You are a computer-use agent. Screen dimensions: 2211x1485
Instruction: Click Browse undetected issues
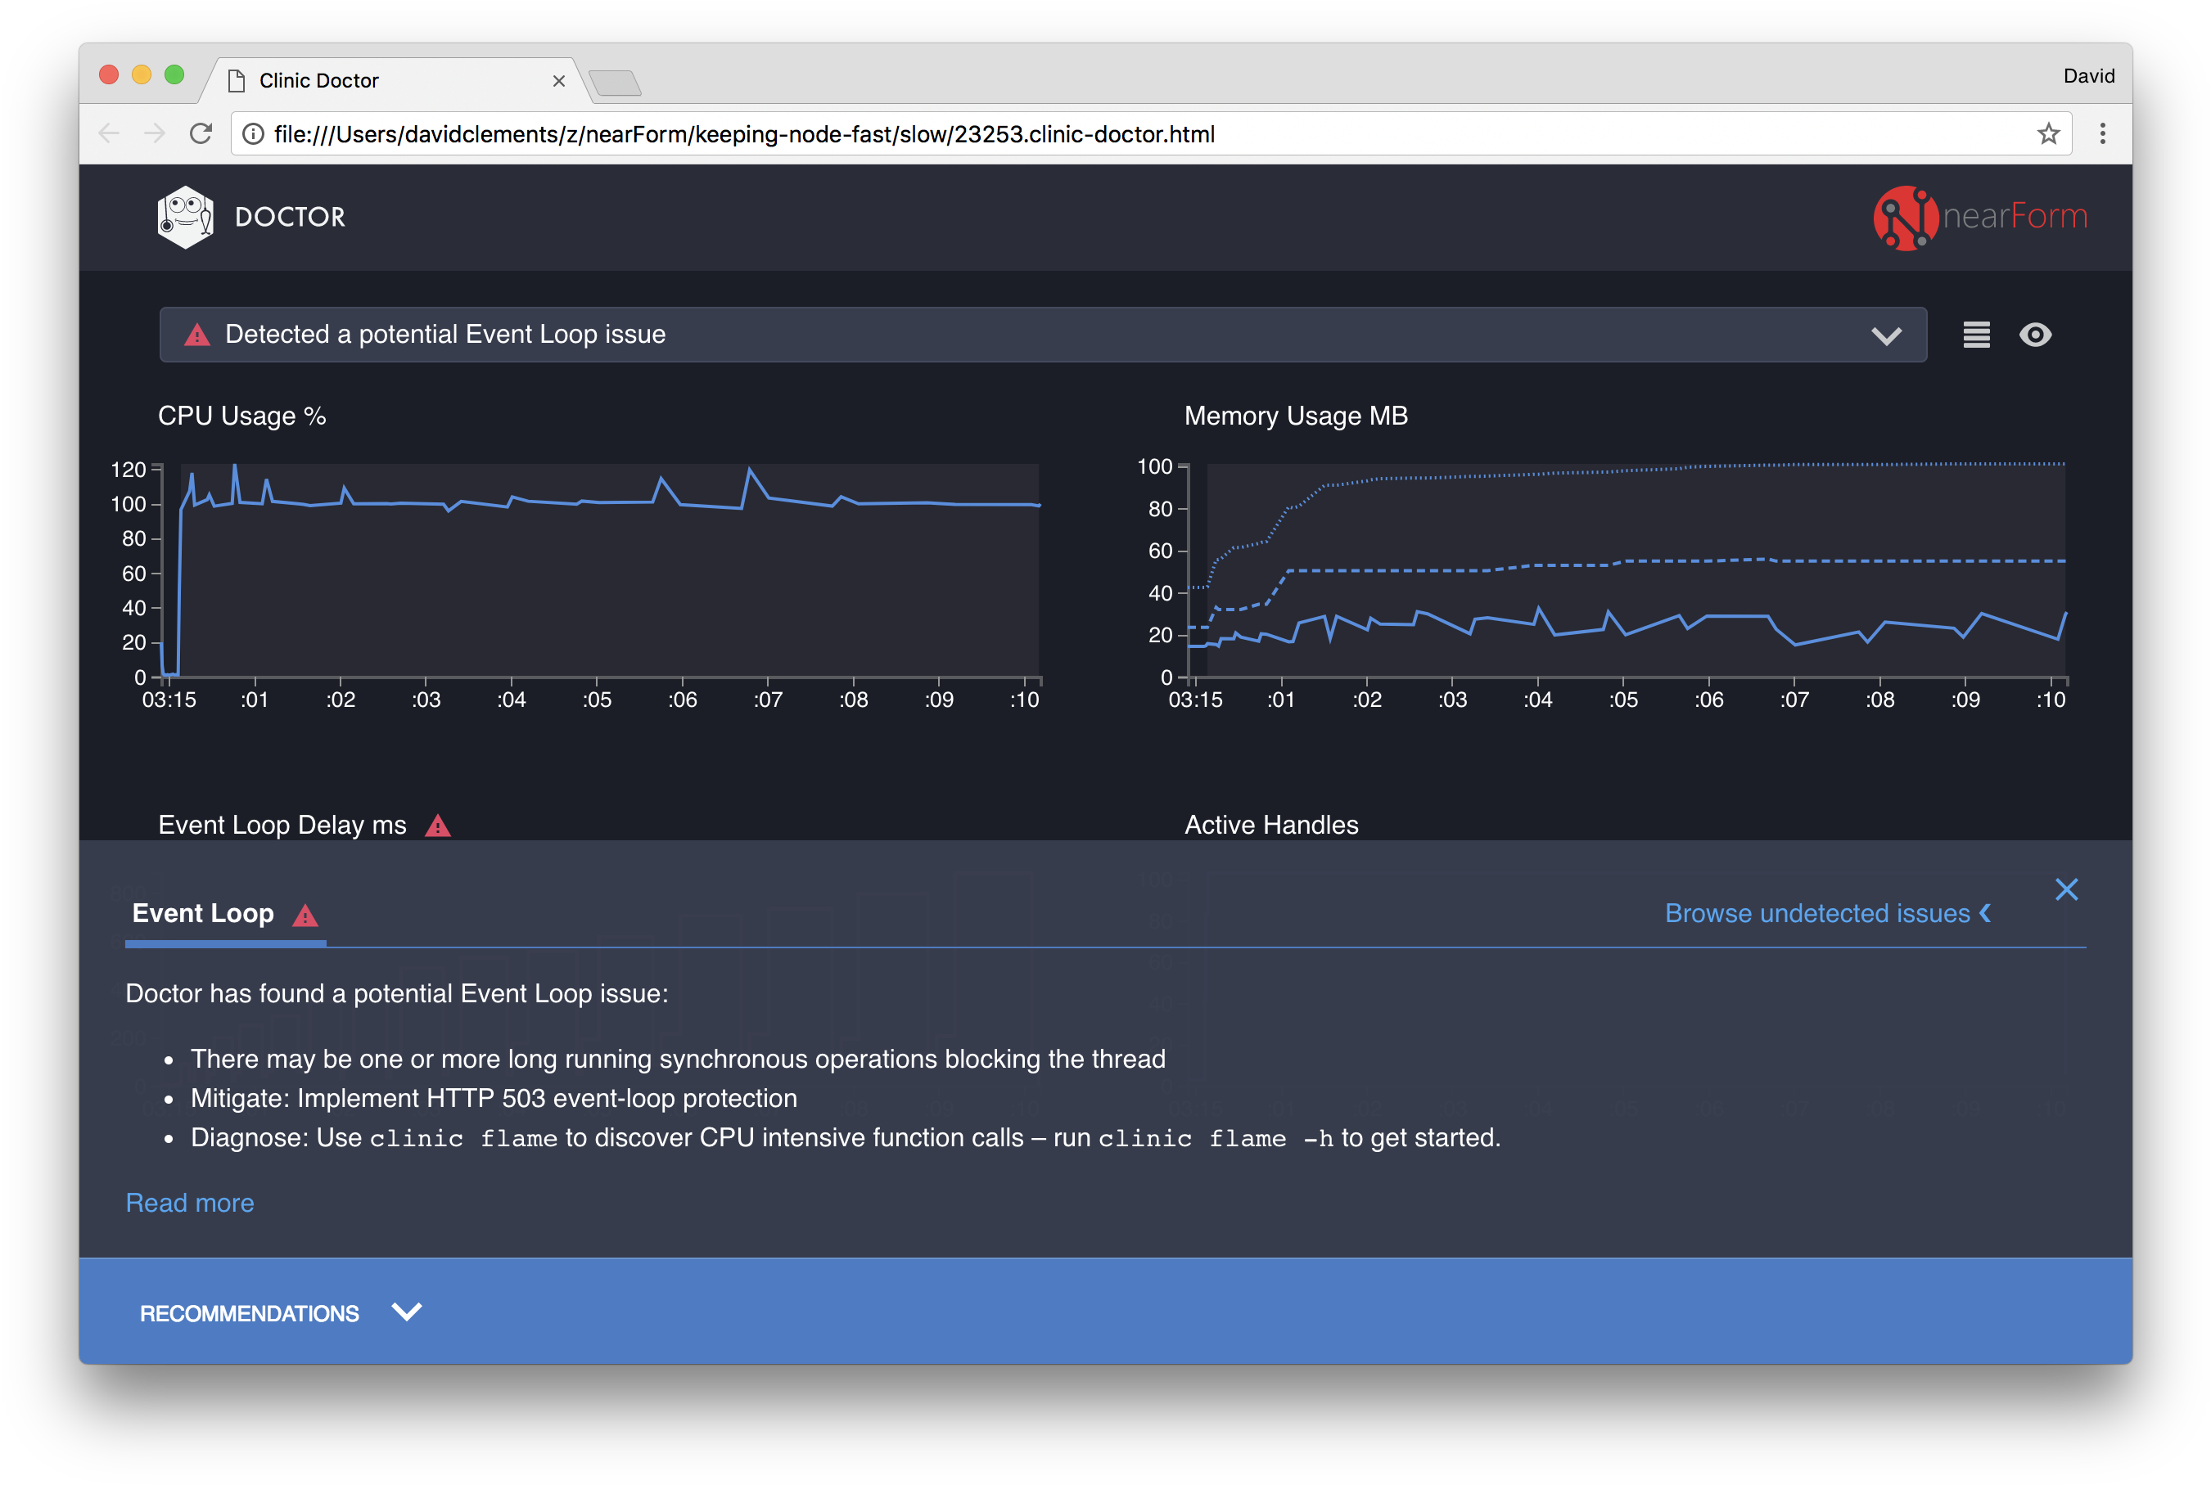click(1817, 913)
